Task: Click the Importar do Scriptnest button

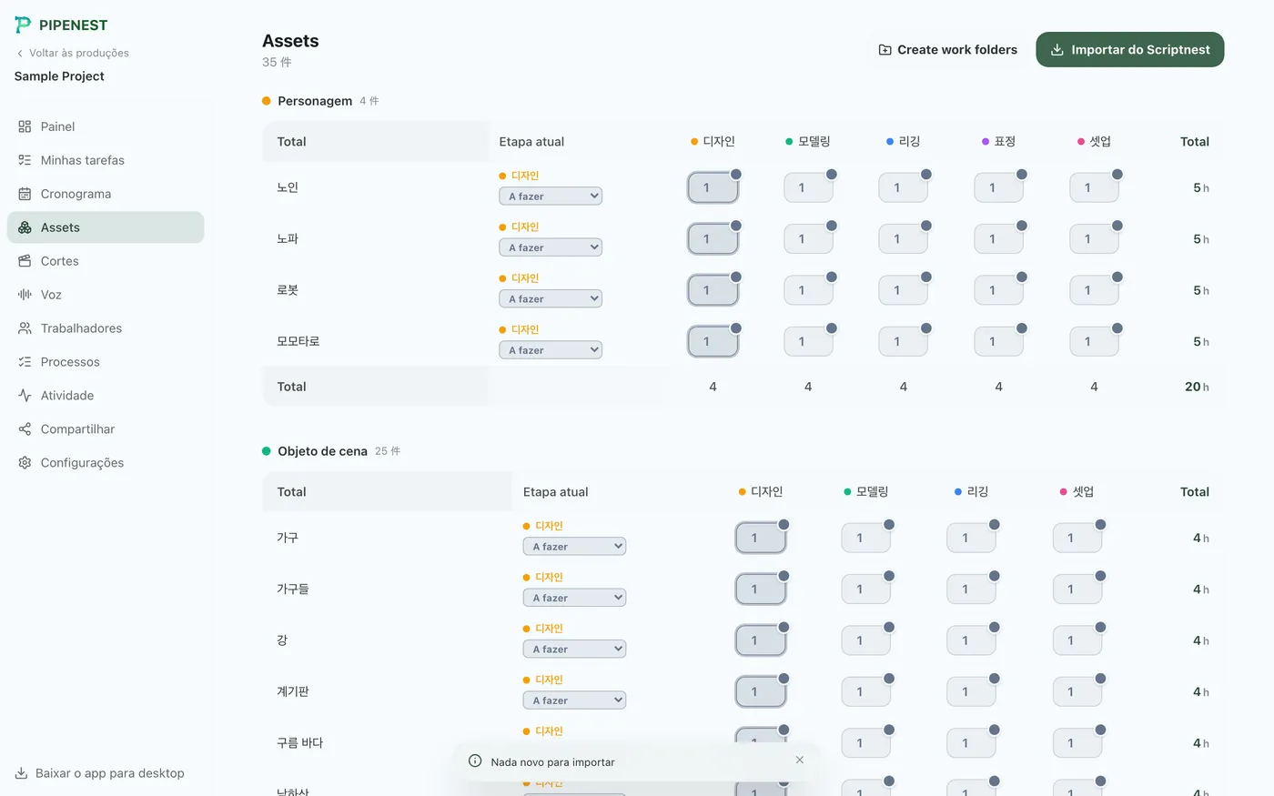Action: 1129,50
